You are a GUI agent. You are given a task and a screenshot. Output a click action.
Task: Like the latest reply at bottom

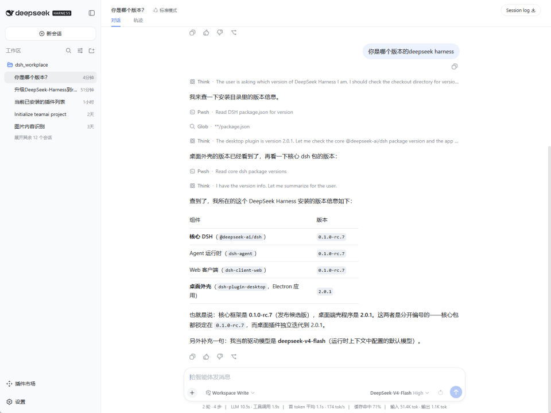pyautogui.click(x=206, y=357)
